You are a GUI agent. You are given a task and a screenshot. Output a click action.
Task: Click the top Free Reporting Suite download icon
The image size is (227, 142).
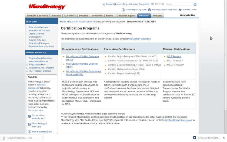coord(123,10)
